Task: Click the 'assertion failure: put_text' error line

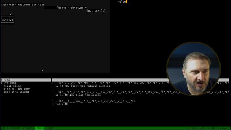Action: point(22,5)
